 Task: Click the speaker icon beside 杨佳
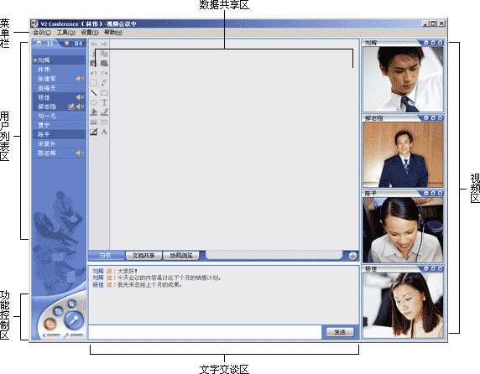80,97
